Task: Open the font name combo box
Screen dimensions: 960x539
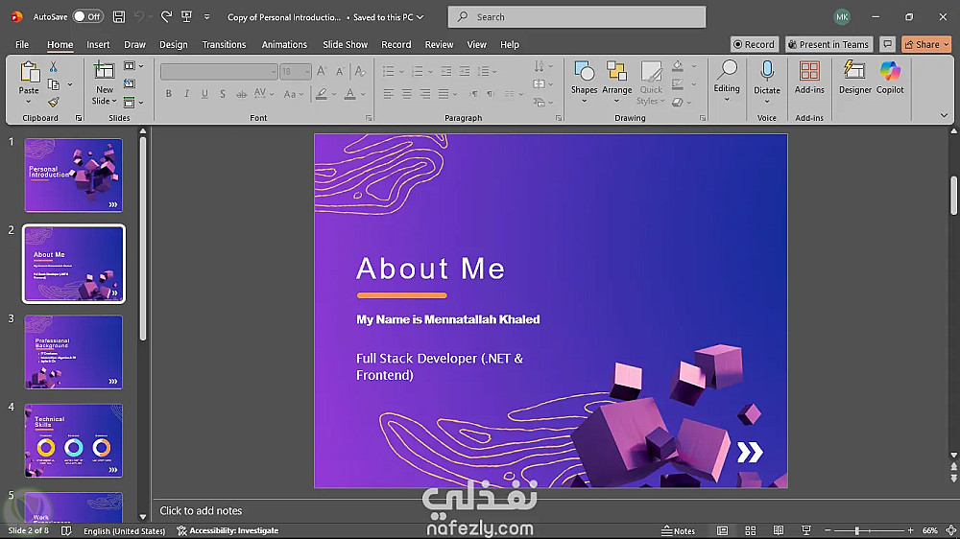Action: click(219, 72)
